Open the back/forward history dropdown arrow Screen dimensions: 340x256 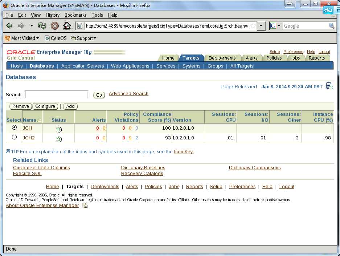pyautogui.click(x=32, y=25)
